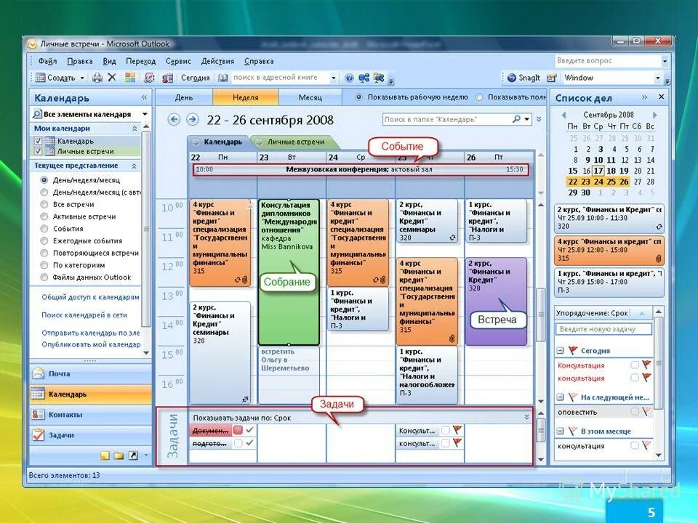The width and height of the screenshot is (698, 523).
Task: Open the Categorize color squares icon
Action: (130, 78)
